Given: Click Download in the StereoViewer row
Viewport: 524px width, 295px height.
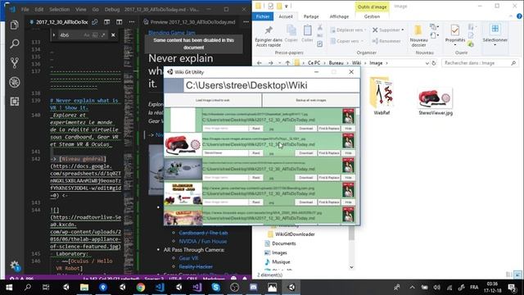Looking at the screenshot, I should (305, 153).
